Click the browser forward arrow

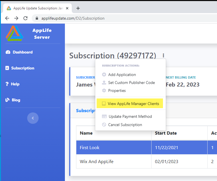point(16,18)
